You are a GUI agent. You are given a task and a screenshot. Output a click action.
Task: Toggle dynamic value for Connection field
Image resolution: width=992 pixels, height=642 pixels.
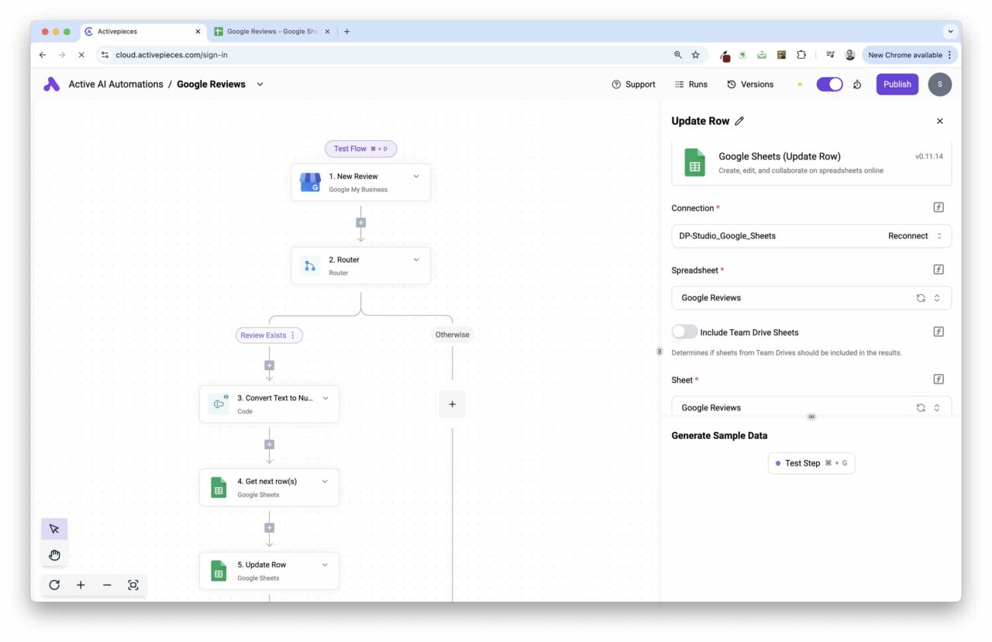939,208
